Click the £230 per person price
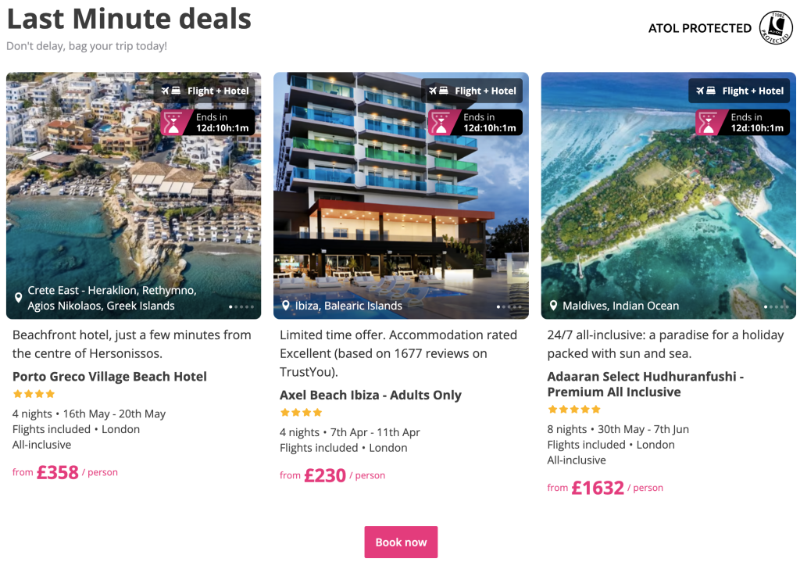This screenshot has width=800, height=562. (325, 475)
